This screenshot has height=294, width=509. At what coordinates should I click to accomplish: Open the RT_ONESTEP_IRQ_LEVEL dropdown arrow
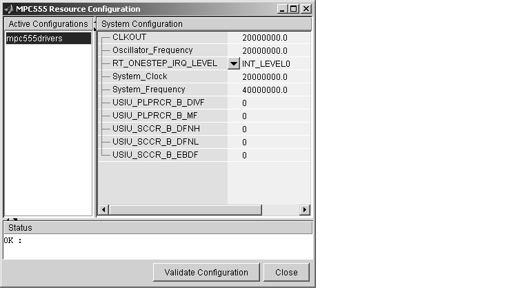pos(233,63)
